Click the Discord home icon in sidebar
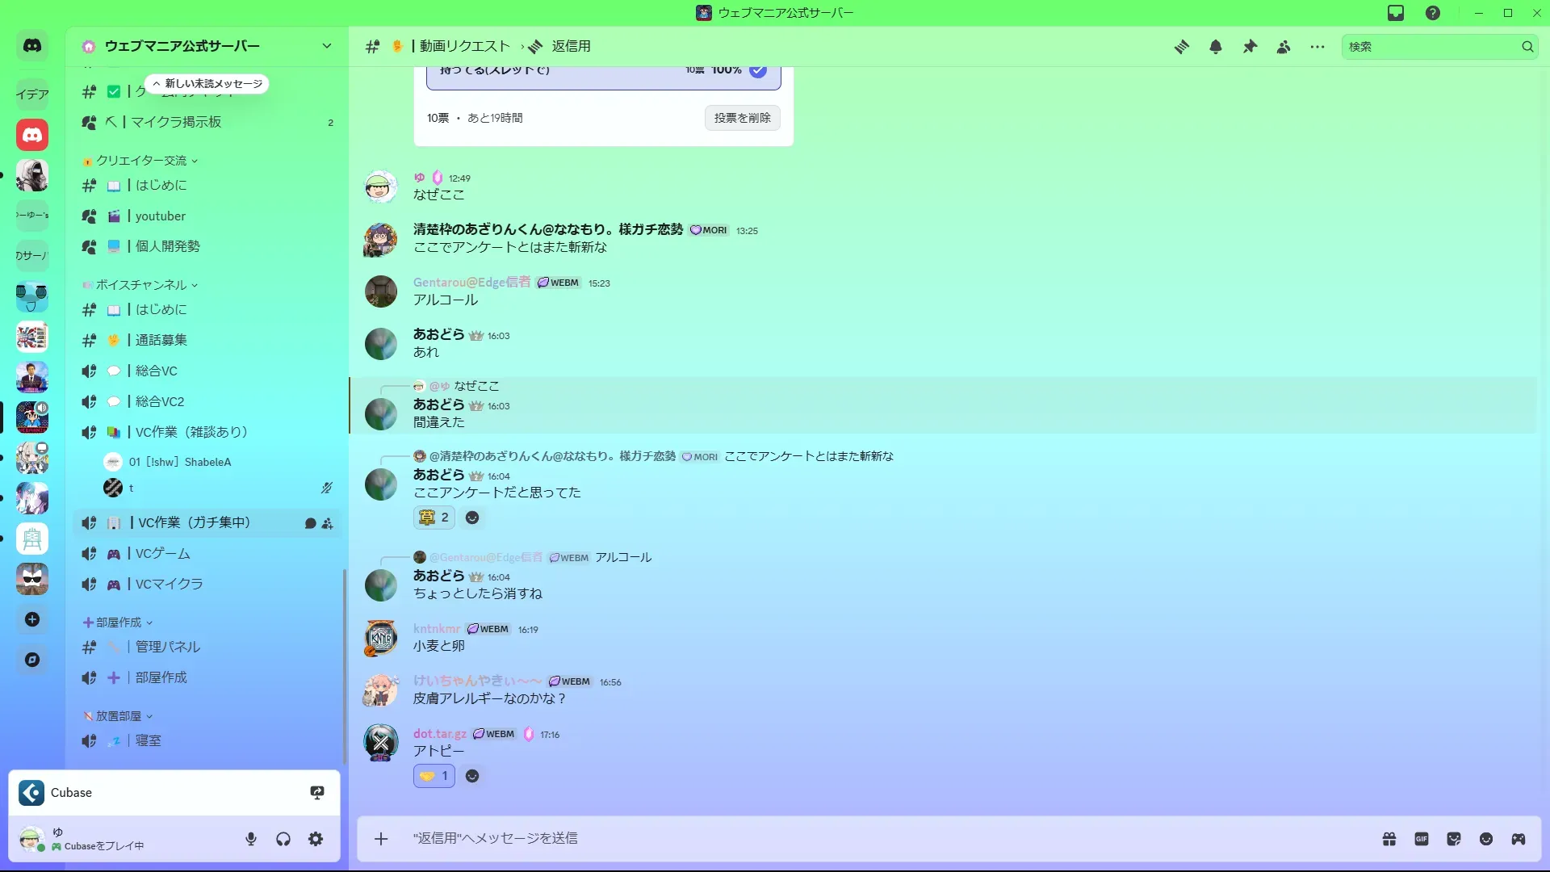The width and height of the screenshot is (1550, 872). pyautogui.click(x=32, y=46)
